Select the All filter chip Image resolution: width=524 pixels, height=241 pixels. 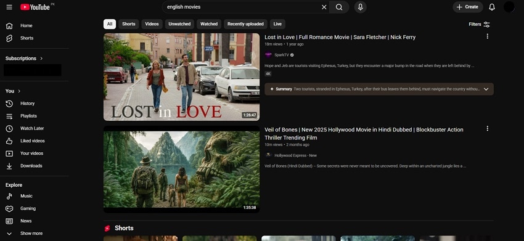click(x=110, y=24)
